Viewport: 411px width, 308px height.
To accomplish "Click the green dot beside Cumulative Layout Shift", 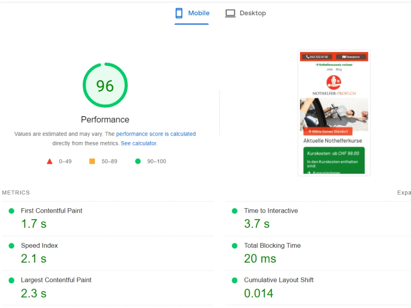I will pos(235,280).
